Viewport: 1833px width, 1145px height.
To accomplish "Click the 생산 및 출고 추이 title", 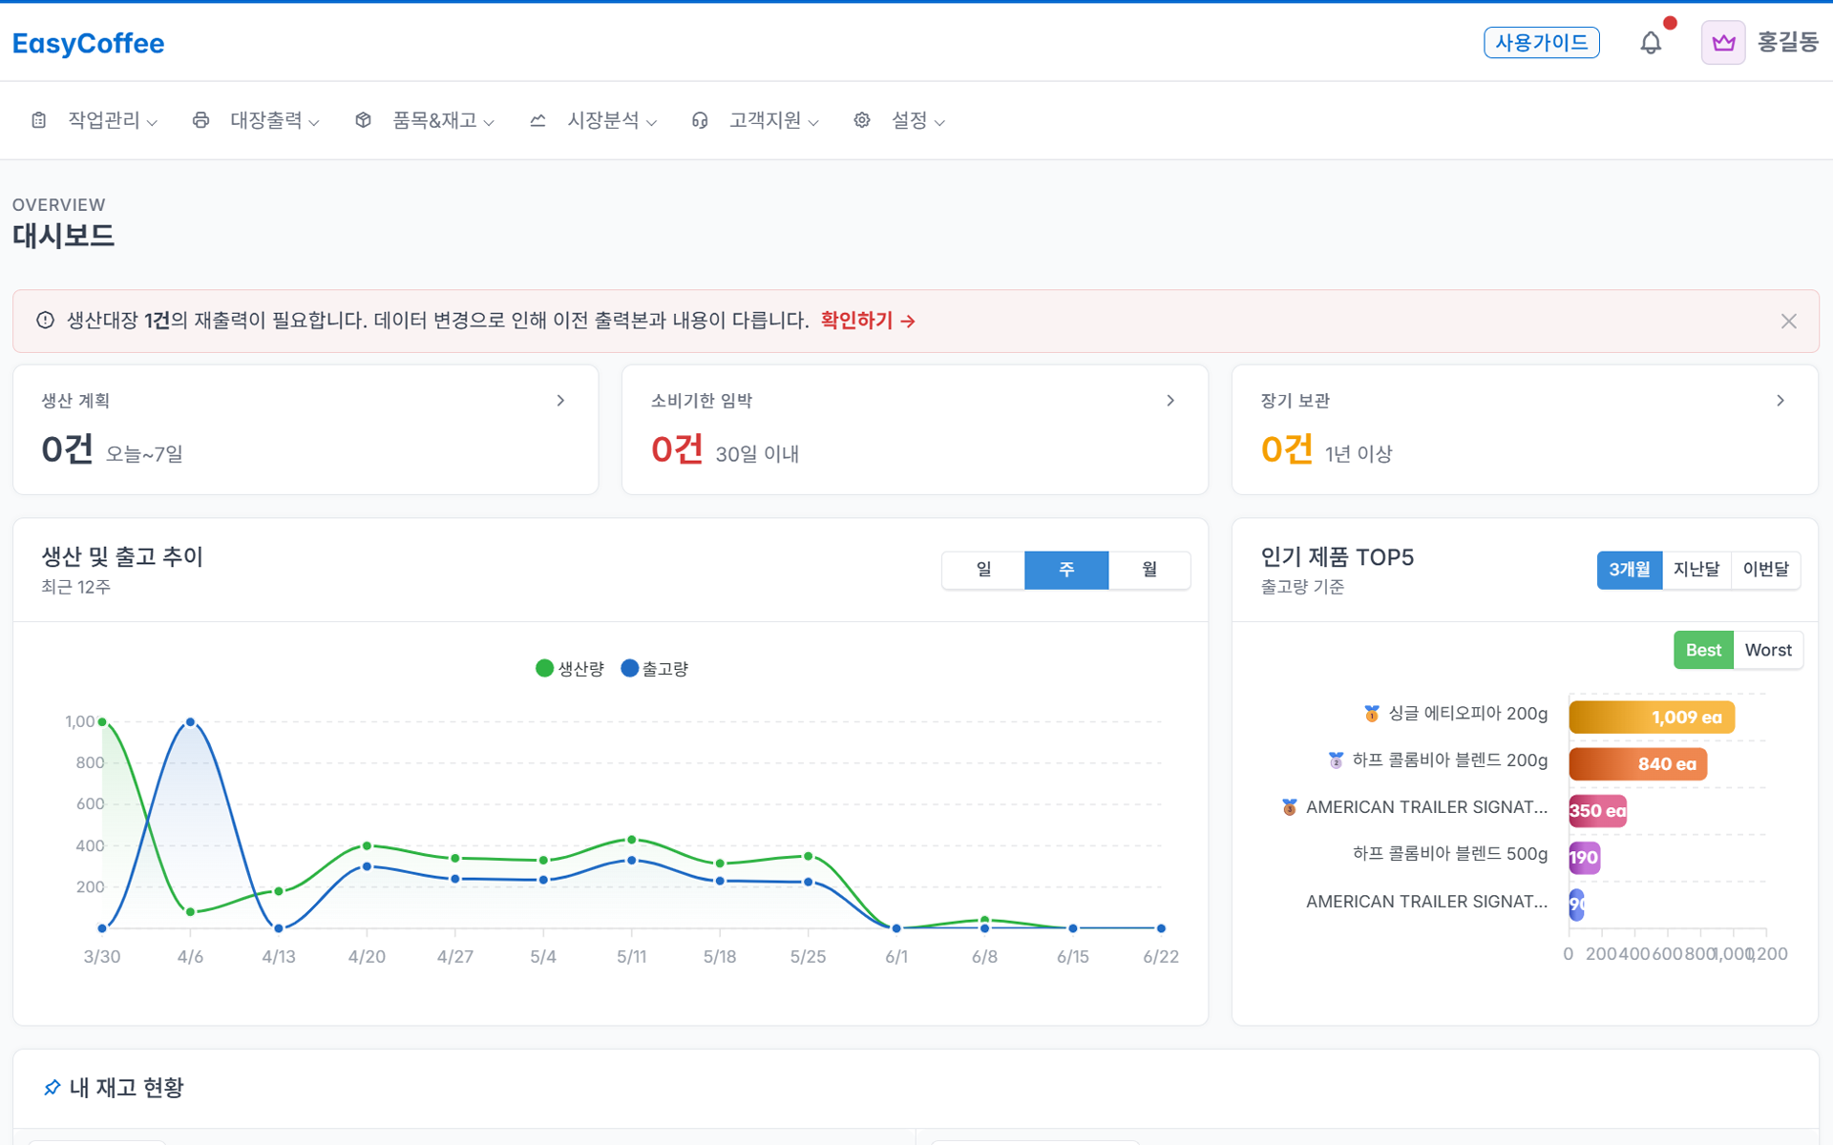I will 122,556.
